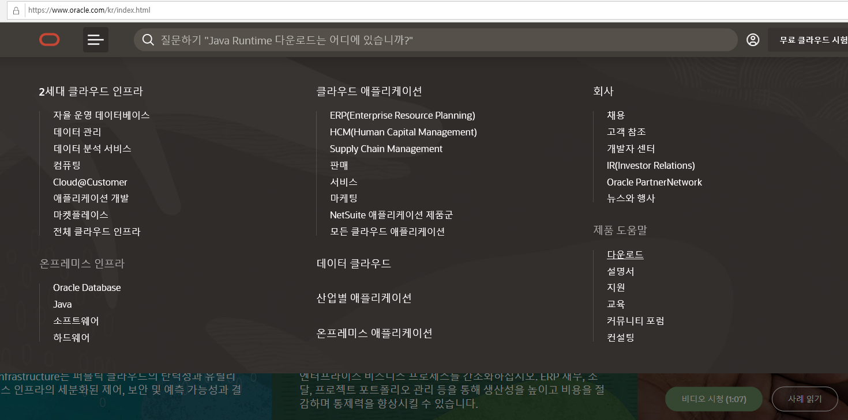Click the 비디오 시청 (1:07) button
The image size is (848, 420).
(714, 399)
